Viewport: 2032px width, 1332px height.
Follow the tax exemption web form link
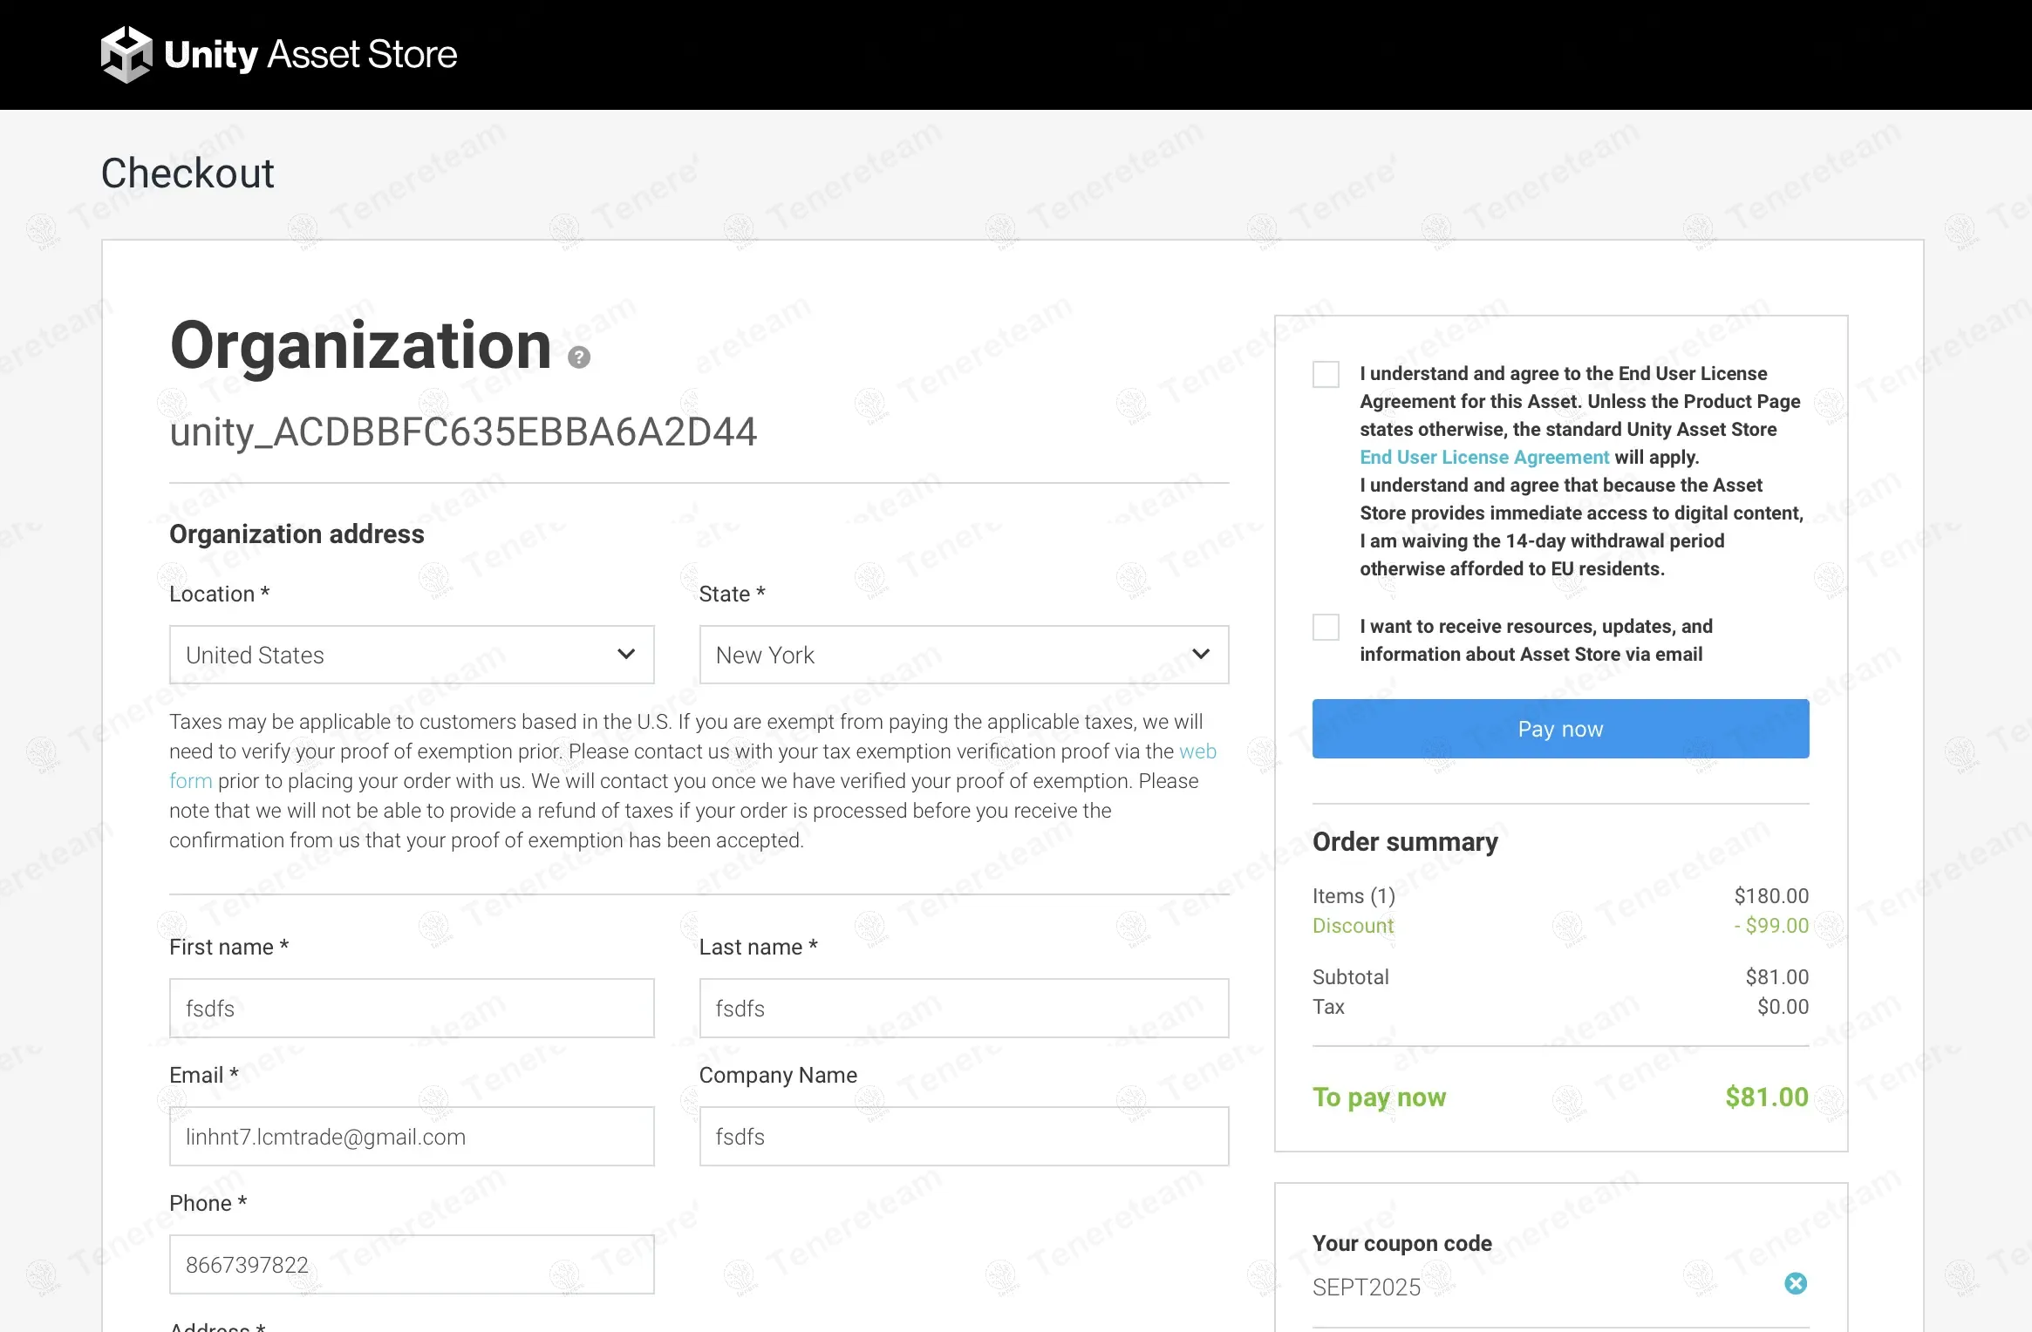(1197, 751)
